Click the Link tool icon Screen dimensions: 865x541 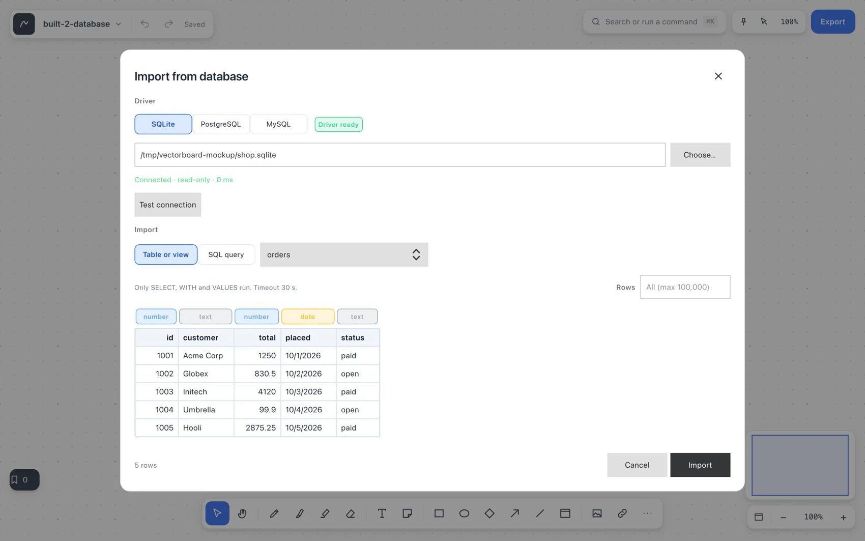622,513
